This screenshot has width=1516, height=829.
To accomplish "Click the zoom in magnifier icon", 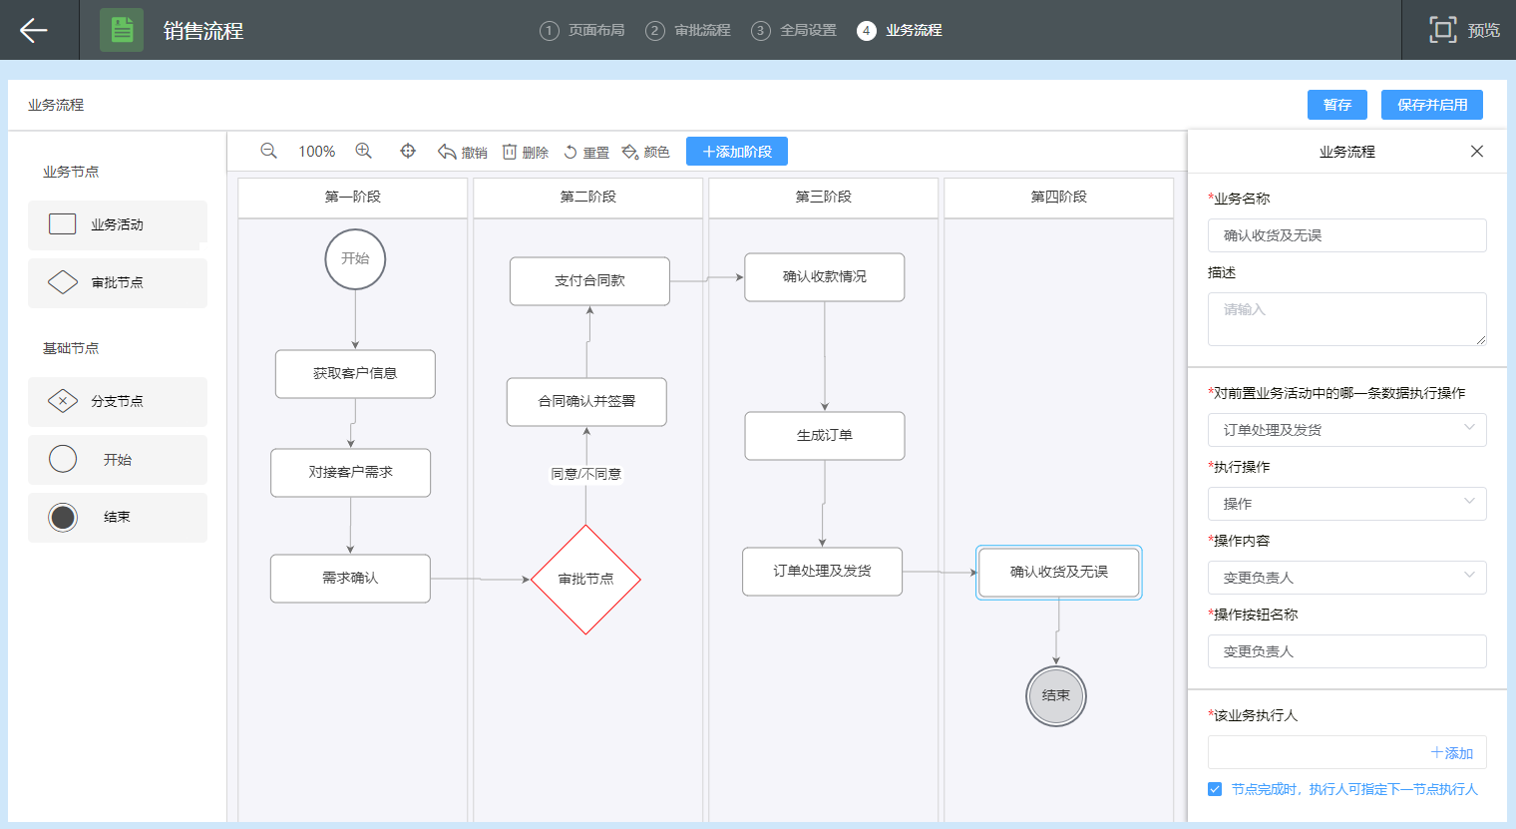I will (x=363, y=151).
